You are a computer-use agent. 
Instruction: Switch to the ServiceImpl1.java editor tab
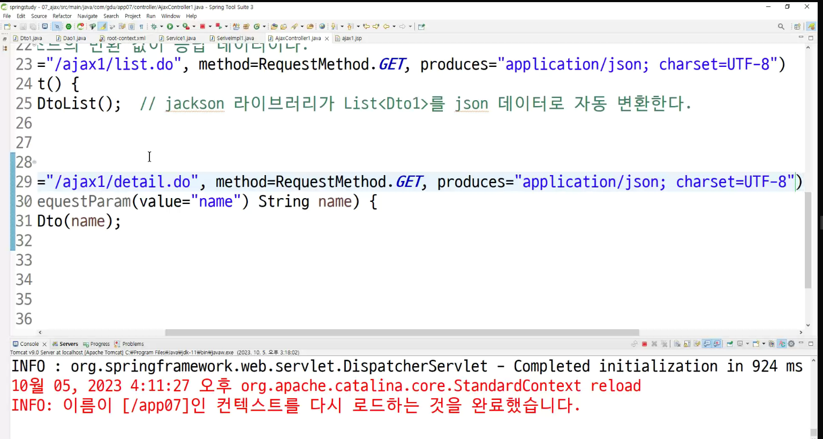pos(232,38)
